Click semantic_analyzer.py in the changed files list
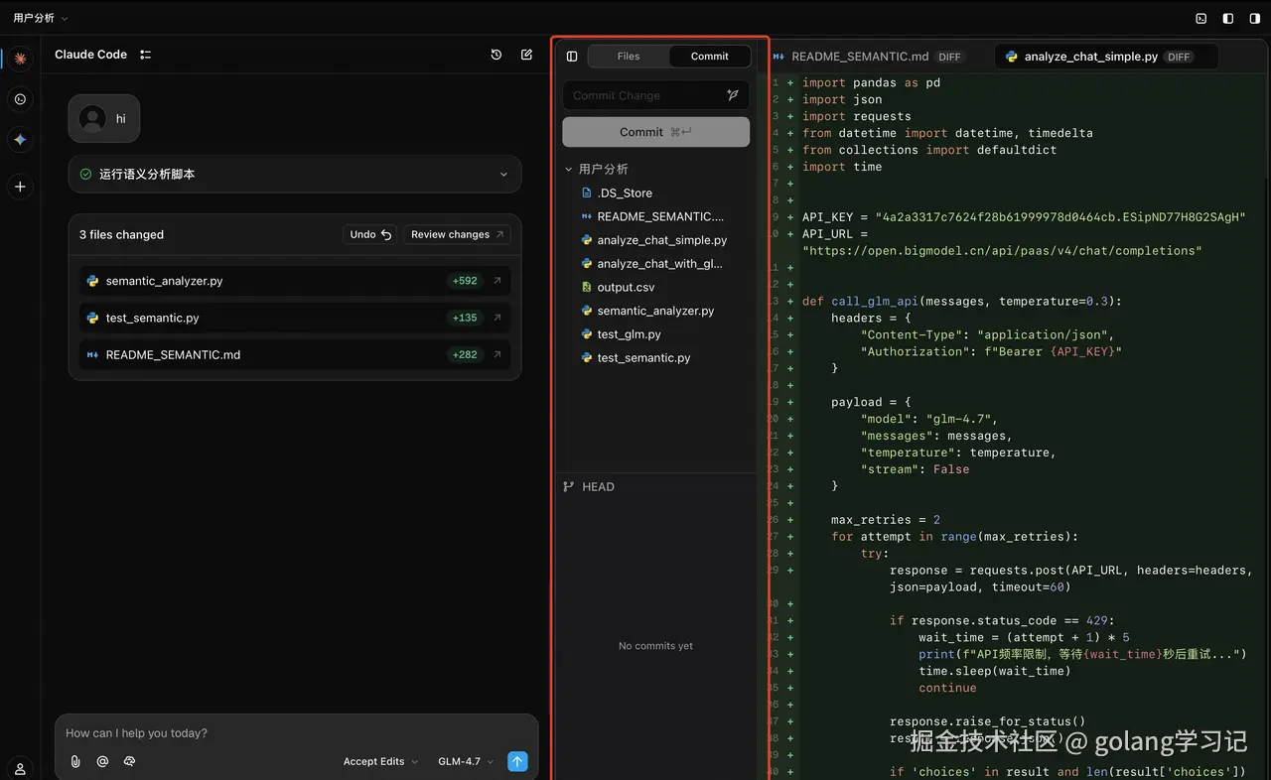Viewport: 1271px width, 780px height. click(x=164, y=281)
